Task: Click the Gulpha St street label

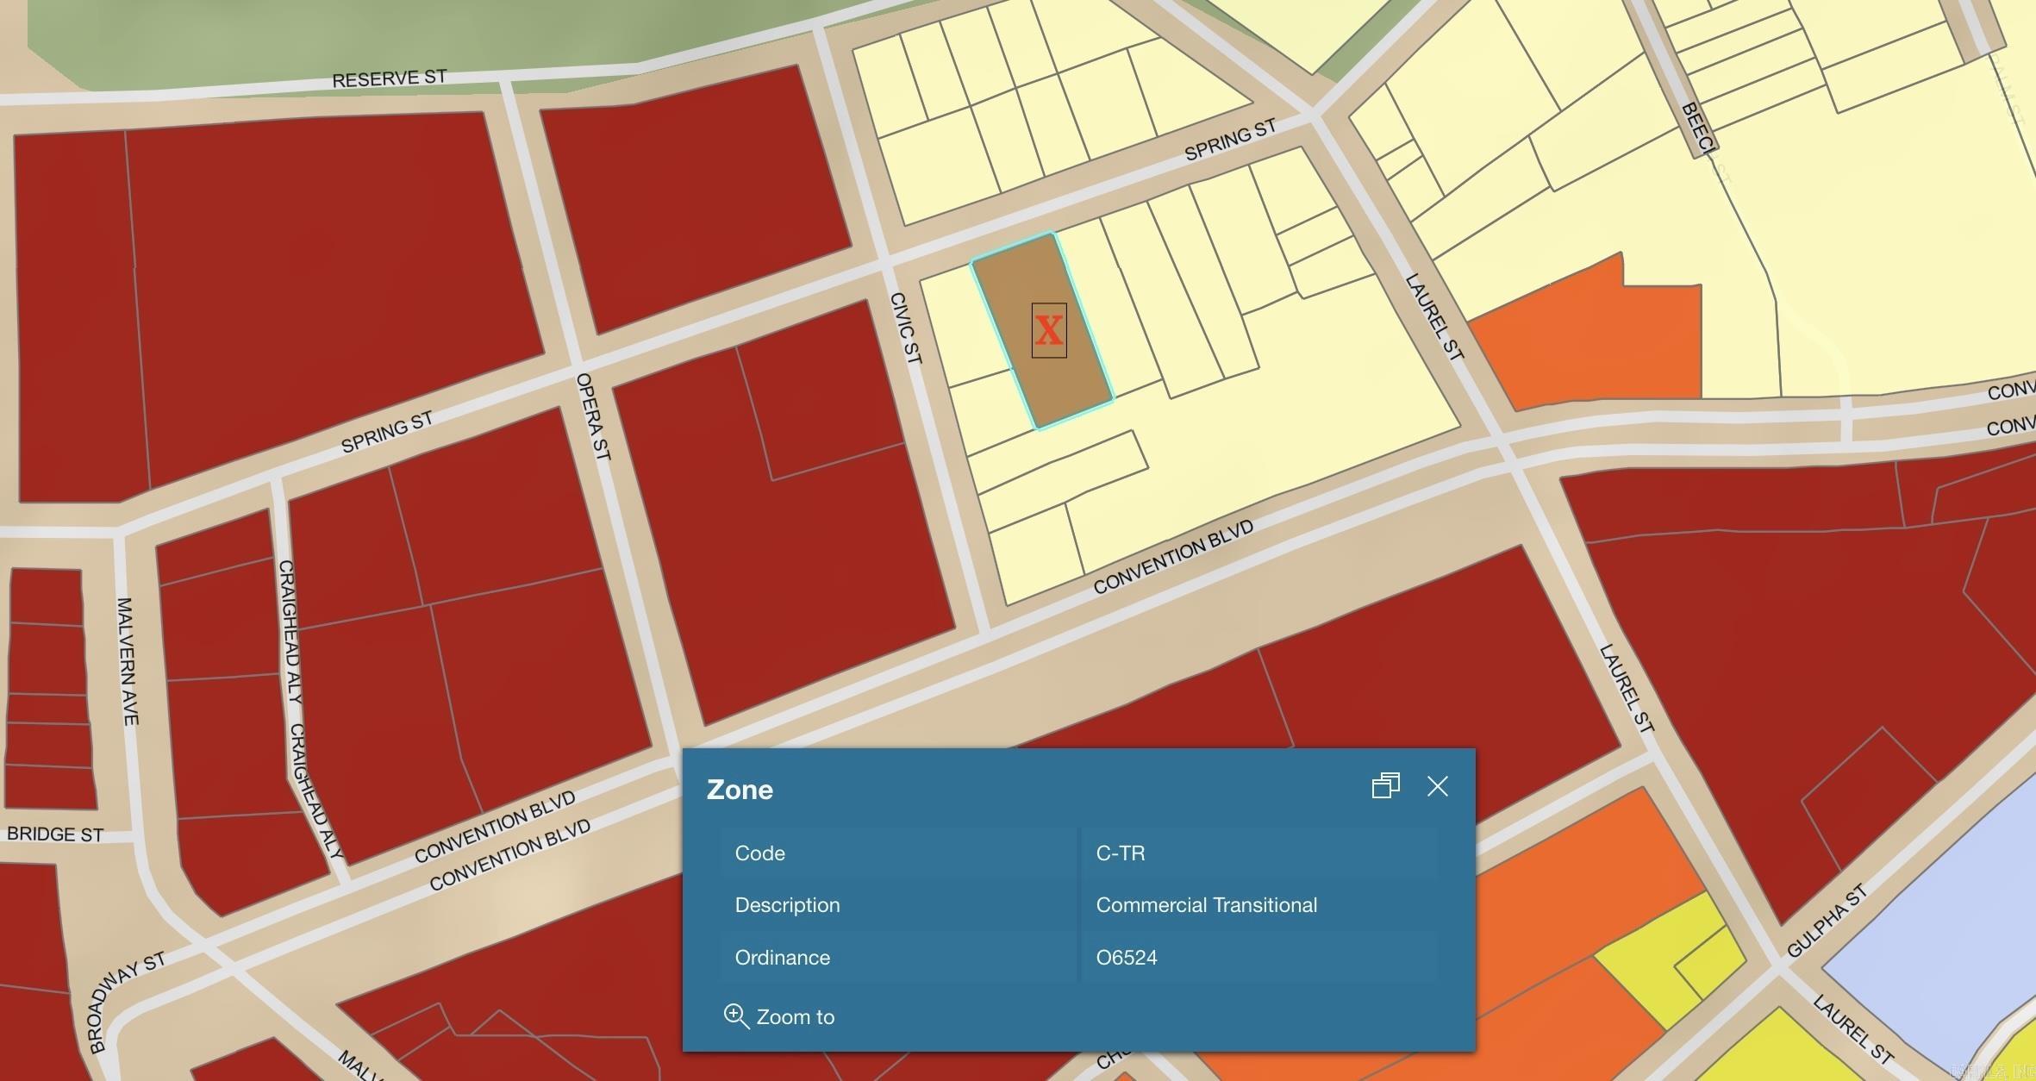Action: point(1826,921)
